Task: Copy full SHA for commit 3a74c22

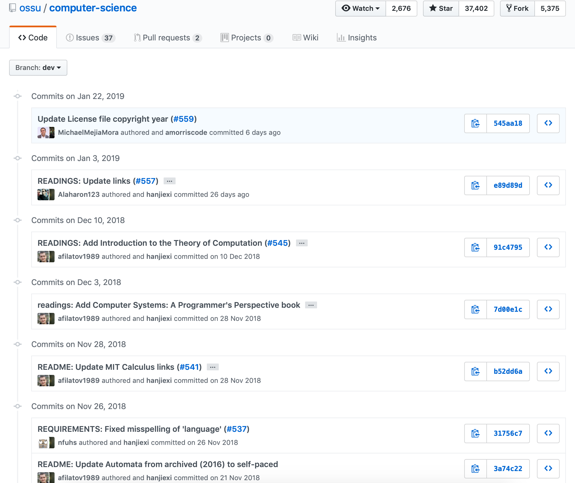Action: point(476,469)
